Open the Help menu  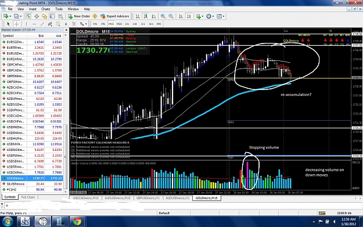(x=87, y=9)
